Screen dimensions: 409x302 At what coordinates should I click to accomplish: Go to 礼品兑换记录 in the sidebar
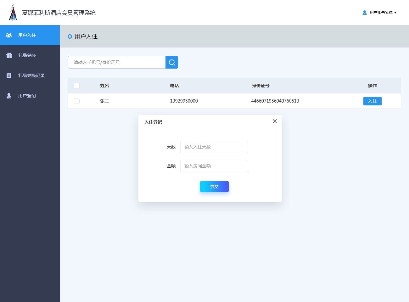click(31, 75)
